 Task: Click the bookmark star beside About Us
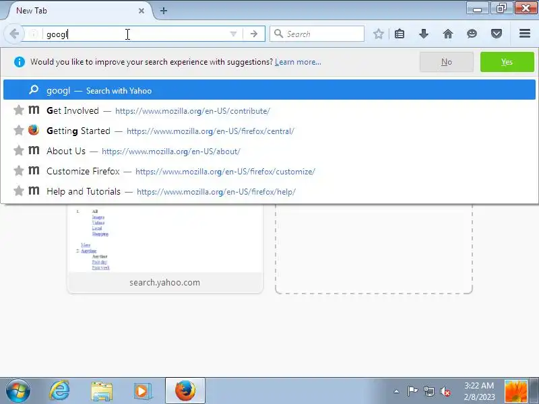coord(19,150)
